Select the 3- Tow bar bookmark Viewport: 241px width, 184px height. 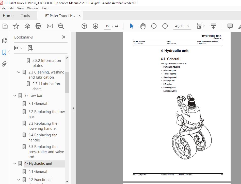point(33,96)
